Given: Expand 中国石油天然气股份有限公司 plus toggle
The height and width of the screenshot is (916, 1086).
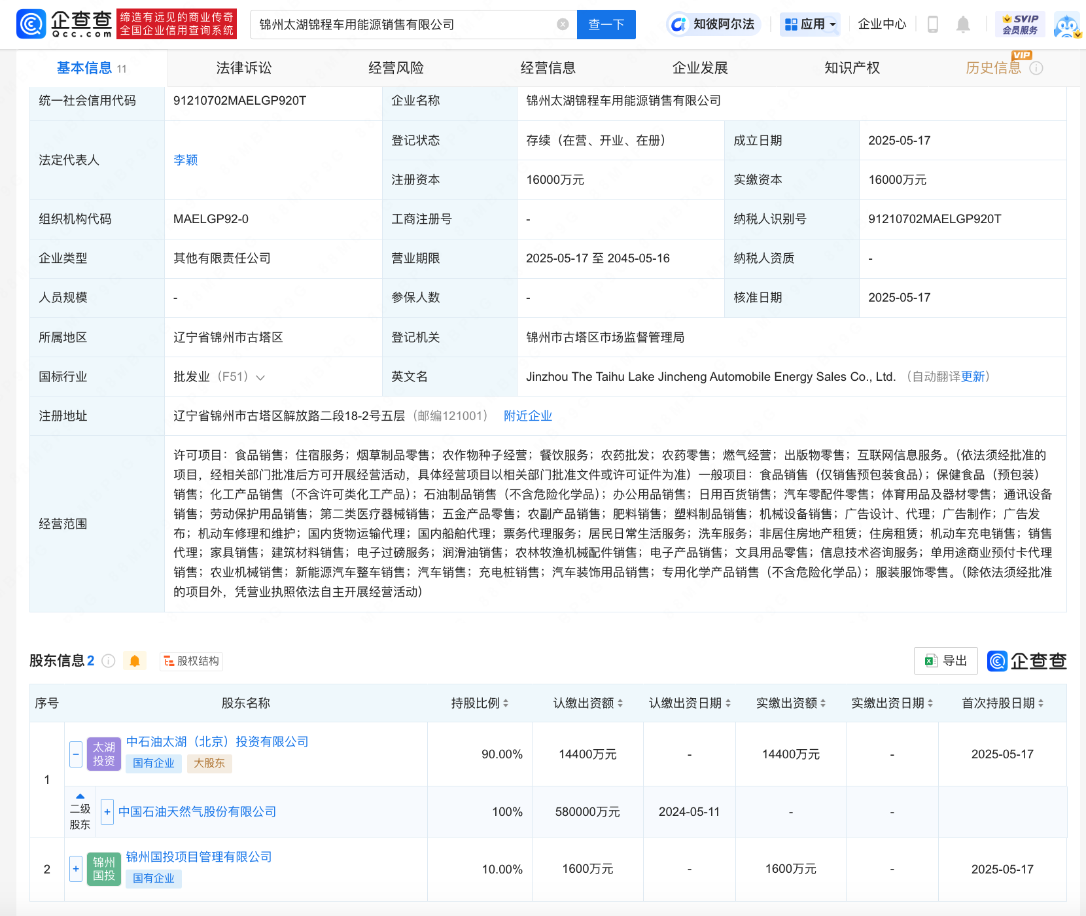Looking at the screenshot, I should point(107,812).
